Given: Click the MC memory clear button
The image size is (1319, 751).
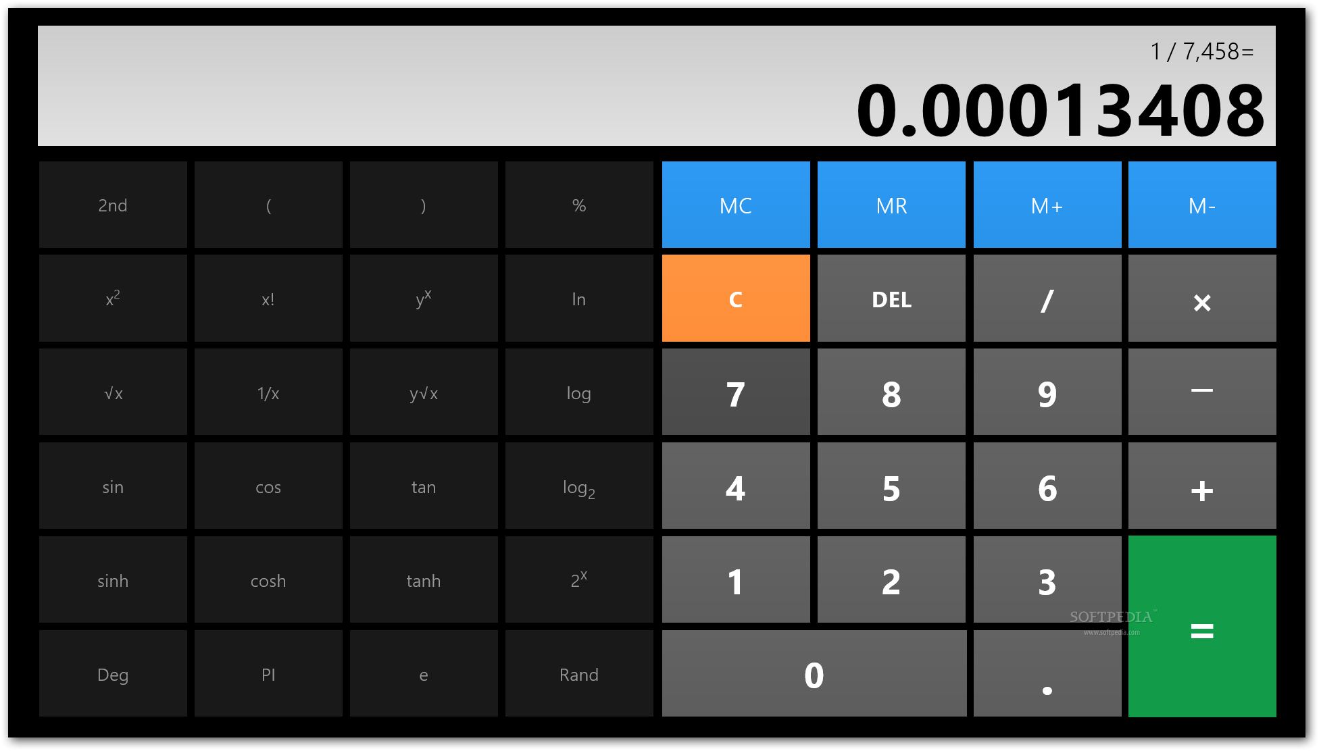Looking at the screenshot, I should click(x=736, y=205).
